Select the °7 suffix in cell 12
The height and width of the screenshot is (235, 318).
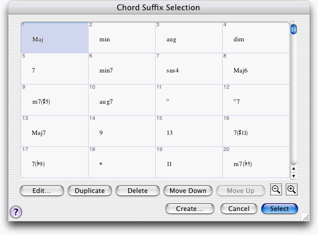click(256, 100)
